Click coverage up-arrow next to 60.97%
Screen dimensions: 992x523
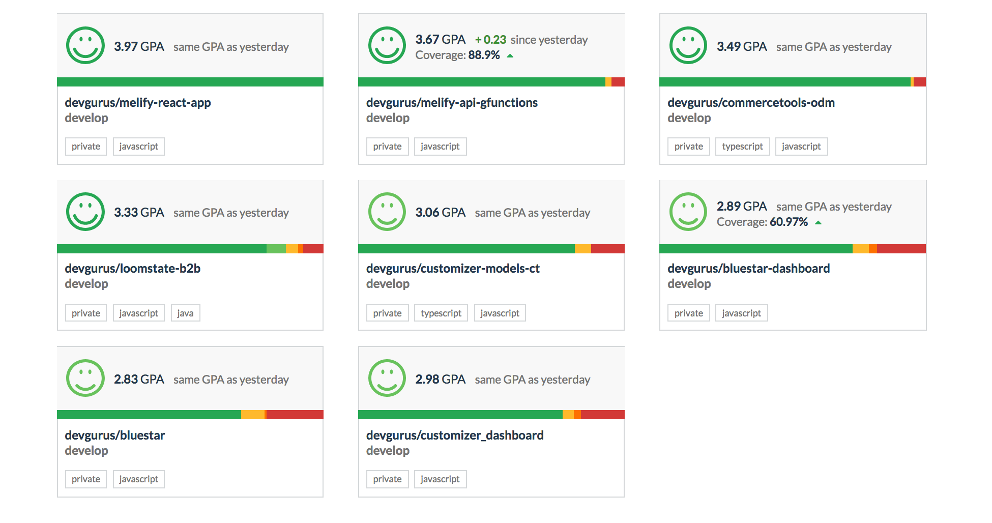818,222
